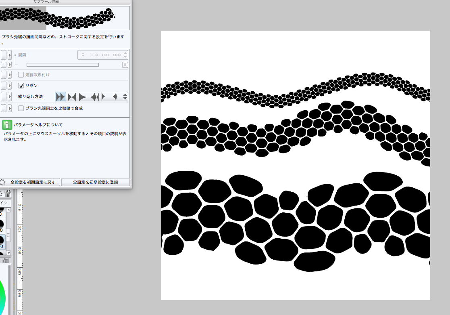
Task: Select the bowtie-shaped repeat method icon
Action: coord(72,97)
